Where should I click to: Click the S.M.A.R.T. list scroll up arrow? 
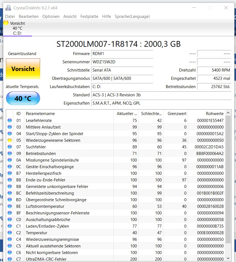point(228,113)
